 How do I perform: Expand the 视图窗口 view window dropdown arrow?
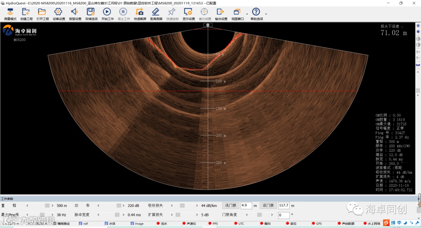point(247,14)
